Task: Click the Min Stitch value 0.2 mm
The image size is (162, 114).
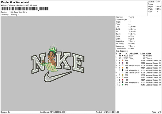Action: (x=131, y=44)
